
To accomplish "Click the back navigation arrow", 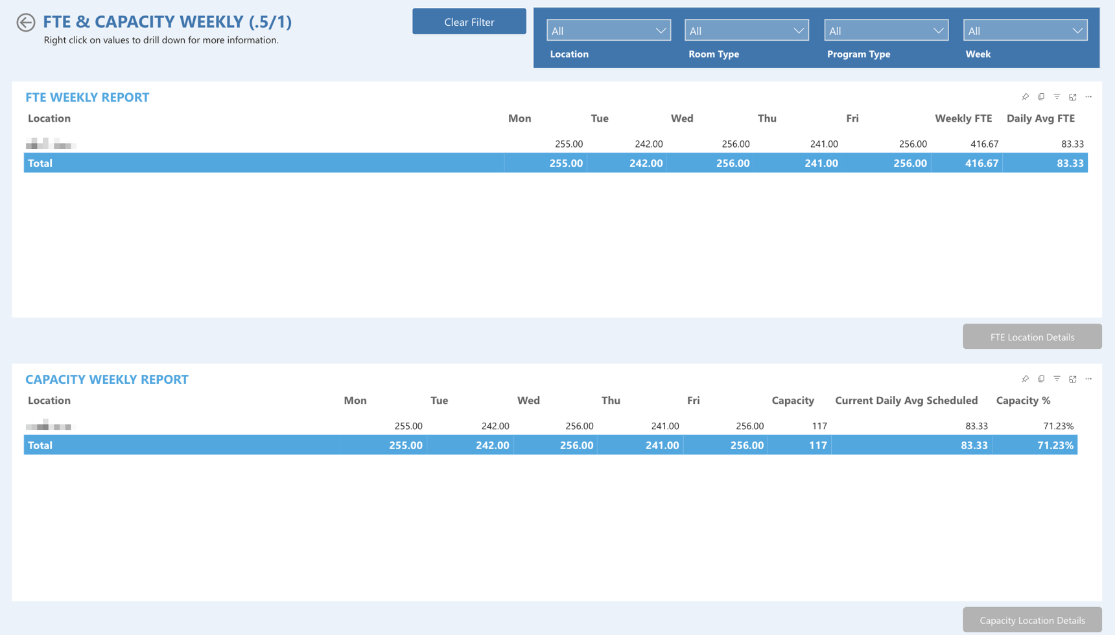I will click(25, 22).
